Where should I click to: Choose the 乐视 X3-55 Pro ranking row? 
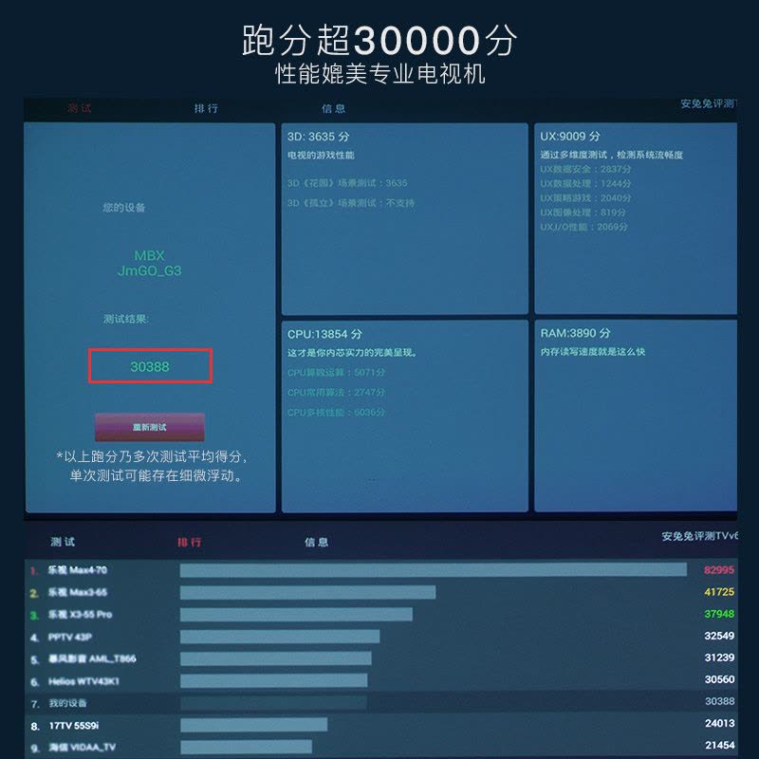point(80,615)
